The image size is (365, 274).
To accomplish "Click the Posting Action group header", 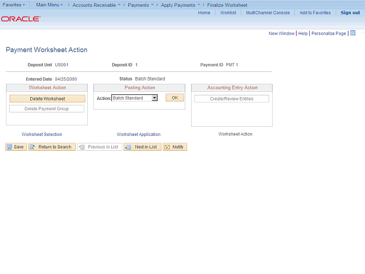I will [140, 87].
